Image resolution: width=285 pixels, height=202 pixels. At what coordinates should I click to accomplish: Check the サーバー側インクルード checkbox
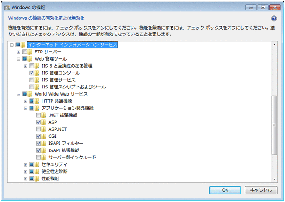pyautogui.click(x=39, y=157)
